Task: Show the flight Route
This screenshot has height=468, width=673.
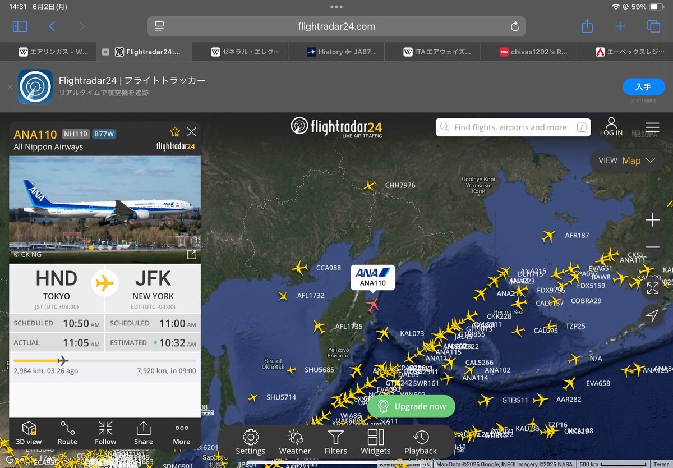Action: click(67, 433)
